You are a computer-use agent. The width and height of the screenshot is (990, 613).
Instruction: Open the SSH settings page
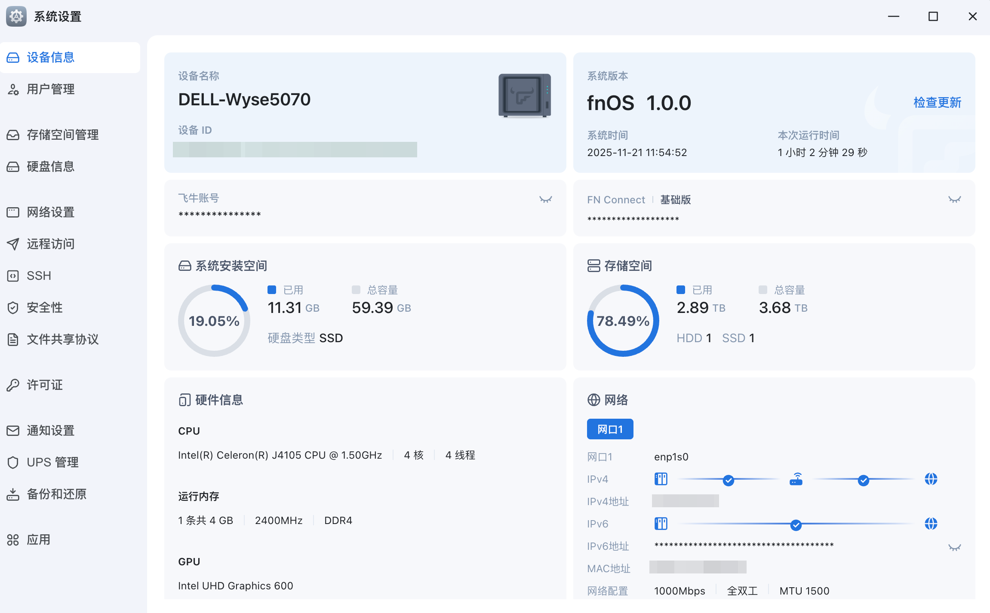(39, 276)
